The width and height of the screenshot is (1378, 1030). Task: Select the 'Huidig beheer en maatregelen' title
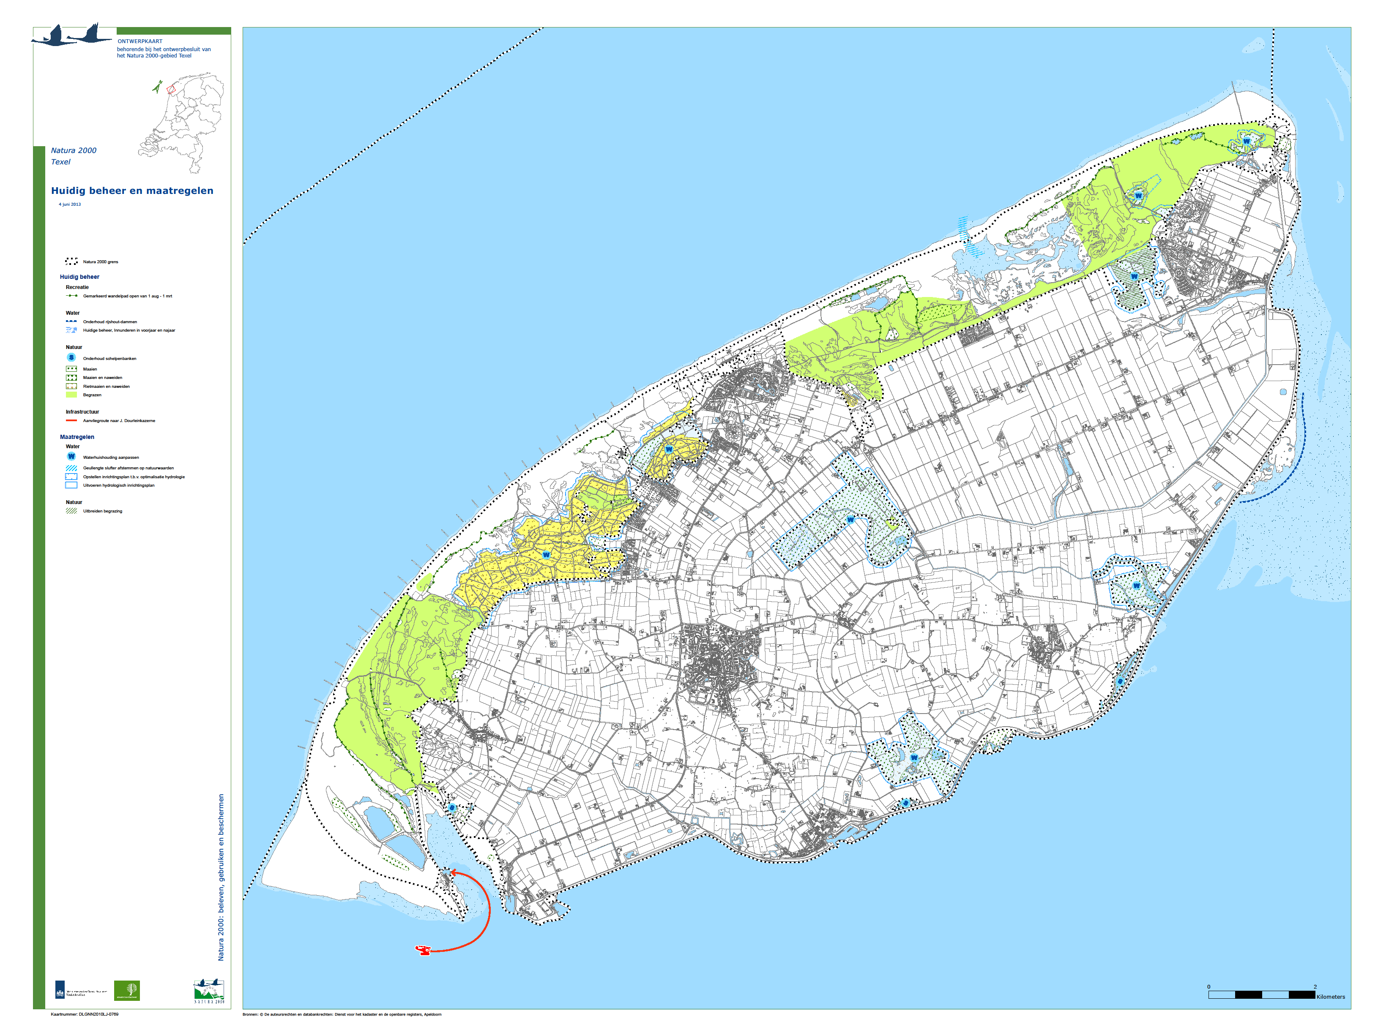click(132, 191)
